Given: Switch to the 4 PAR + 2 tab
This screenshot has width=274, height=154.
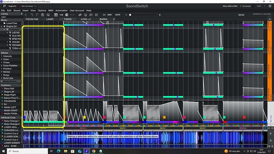Looking at the screenshot, I should coord(86,19).
